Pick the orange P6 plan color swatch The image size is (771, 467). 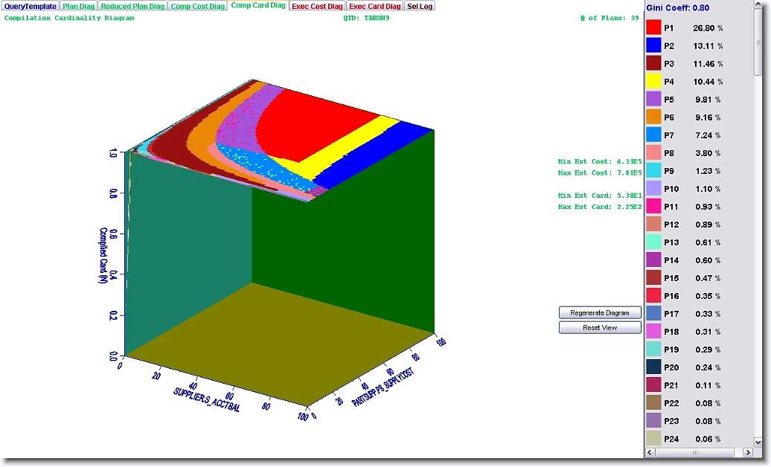[x=654, y=117]
